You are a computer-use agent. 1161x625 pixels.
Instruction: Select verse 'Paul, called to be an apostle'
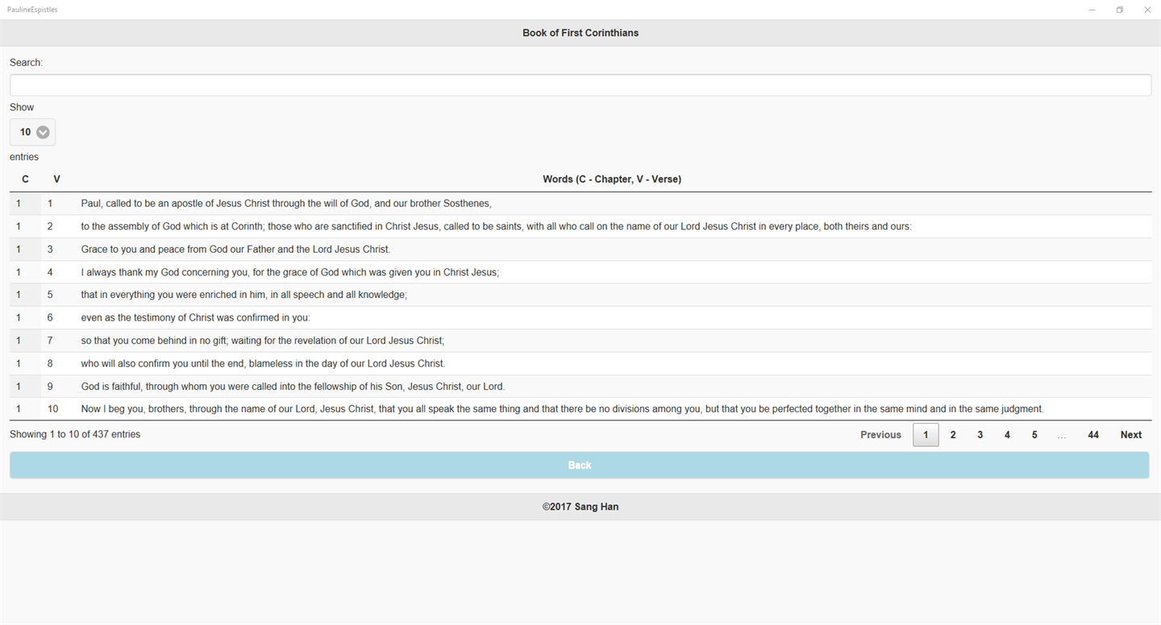click(286, 204)
